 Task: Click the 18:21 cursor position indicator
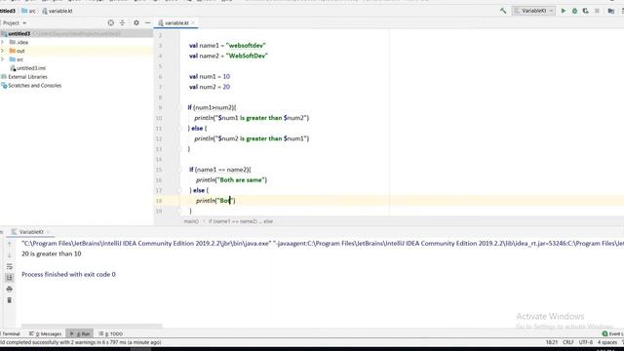552,342
